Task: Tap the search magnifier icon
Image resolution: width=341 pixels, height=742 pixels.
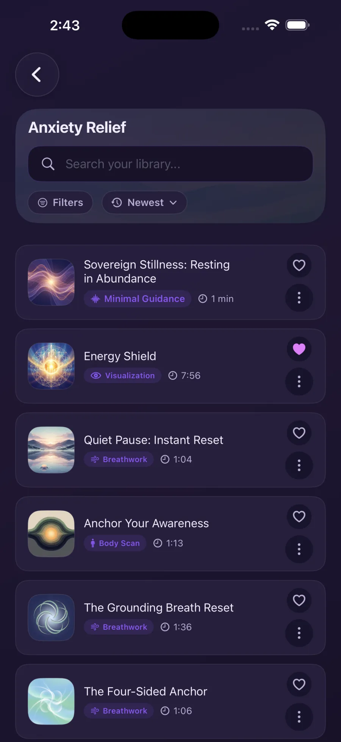Action: click(x=48, y=164)
